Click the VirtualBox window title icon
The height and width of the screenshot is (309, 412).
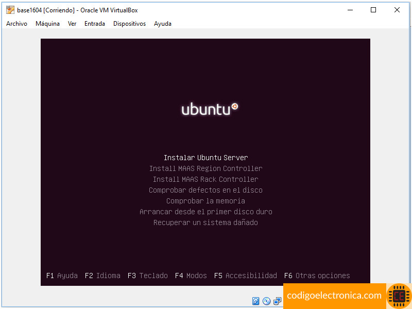[x=10, y=10]
